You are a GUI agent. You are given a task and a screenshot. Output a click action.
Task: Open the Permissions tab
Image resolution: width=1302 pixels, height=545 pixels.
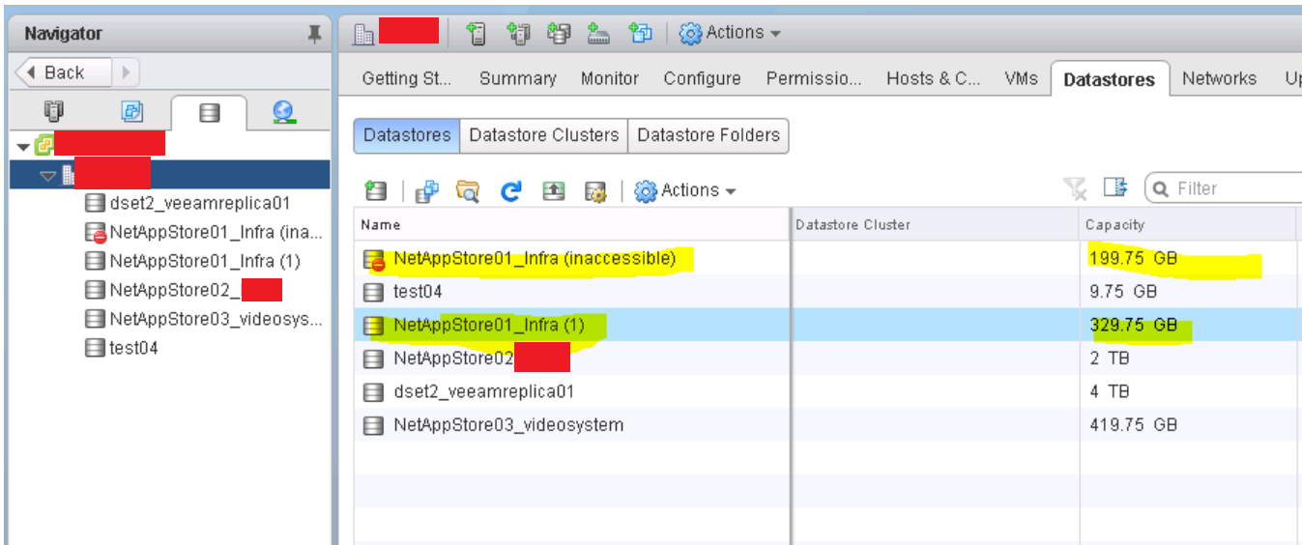coord(814,79)
